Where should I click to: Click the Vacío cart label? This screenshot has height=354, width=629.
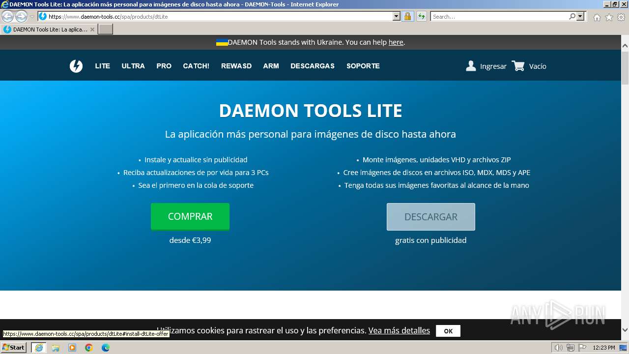[538, 66]
